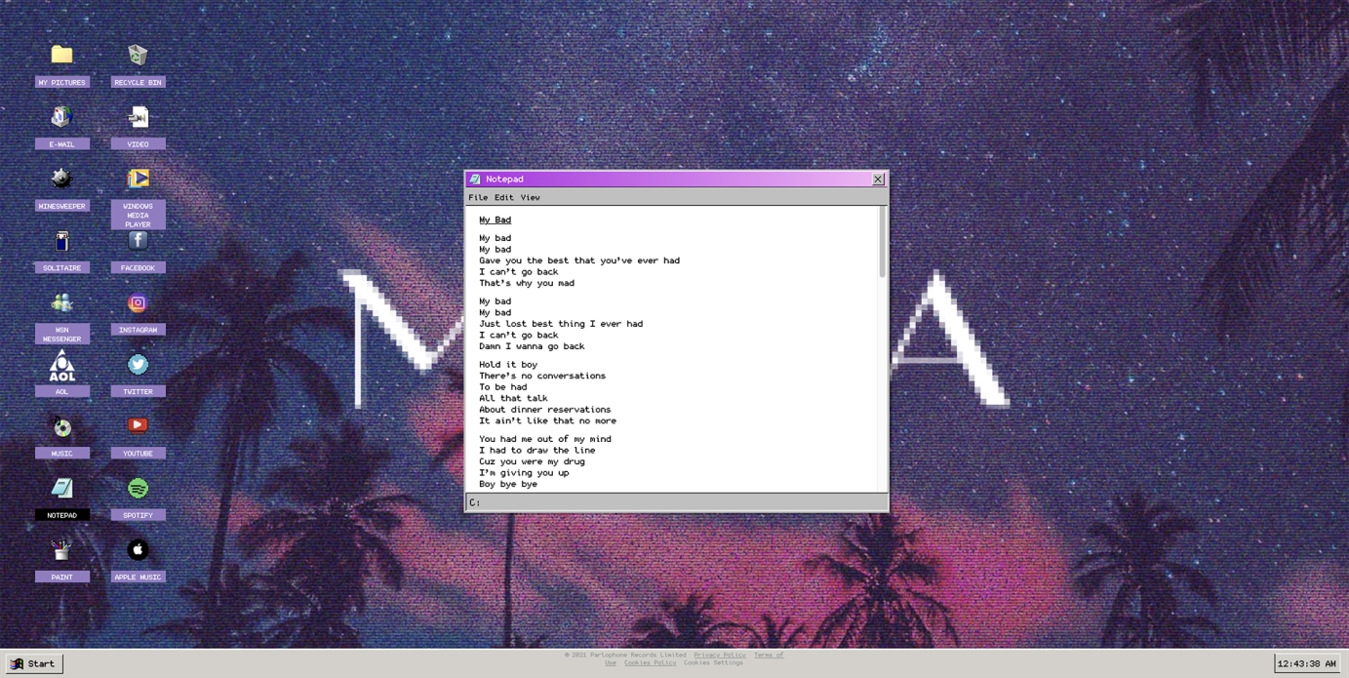Open the Cookies Policy link
The width and height of the screenshot is (1349, 678).
[x=650, y=663]
